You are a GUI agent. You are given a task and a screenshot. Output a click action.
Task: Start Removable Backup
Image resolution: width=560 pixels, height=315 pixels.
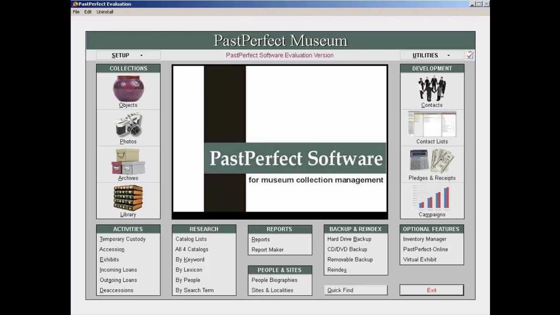[x=350, y=259]
